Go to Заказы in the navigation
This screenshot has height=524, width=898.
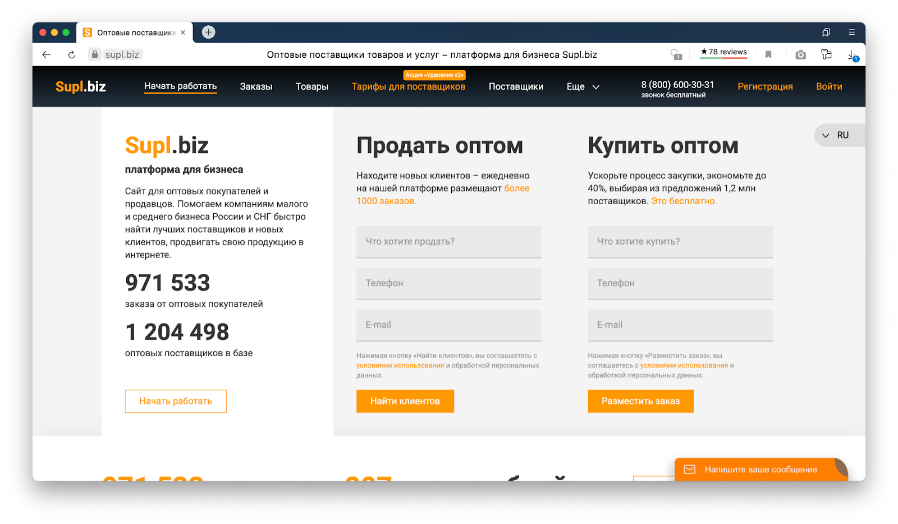tap(256, 86)
